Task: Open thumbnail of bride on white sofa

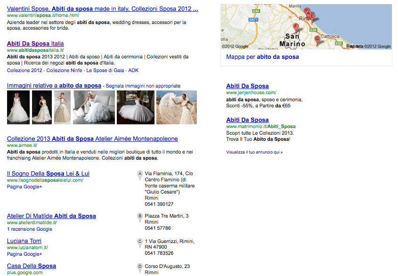Action: (x=94, y=107)
